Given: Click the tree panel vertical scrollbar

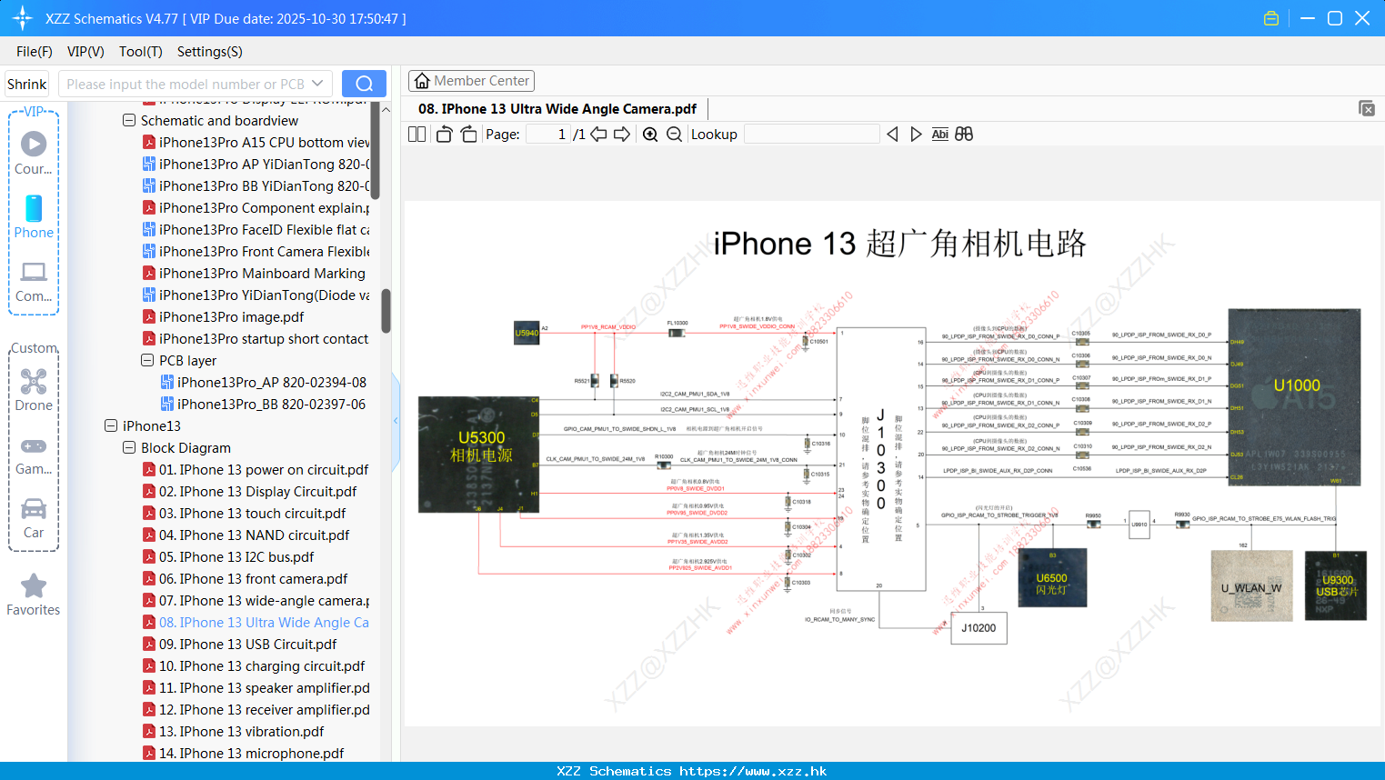Looking at the screenshot, I should pyautogui.click(x=386, y=312).
